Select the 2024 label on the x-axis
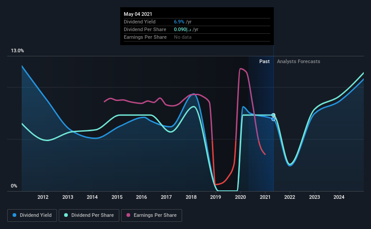371x229 pixels. (x=339, y=197)
